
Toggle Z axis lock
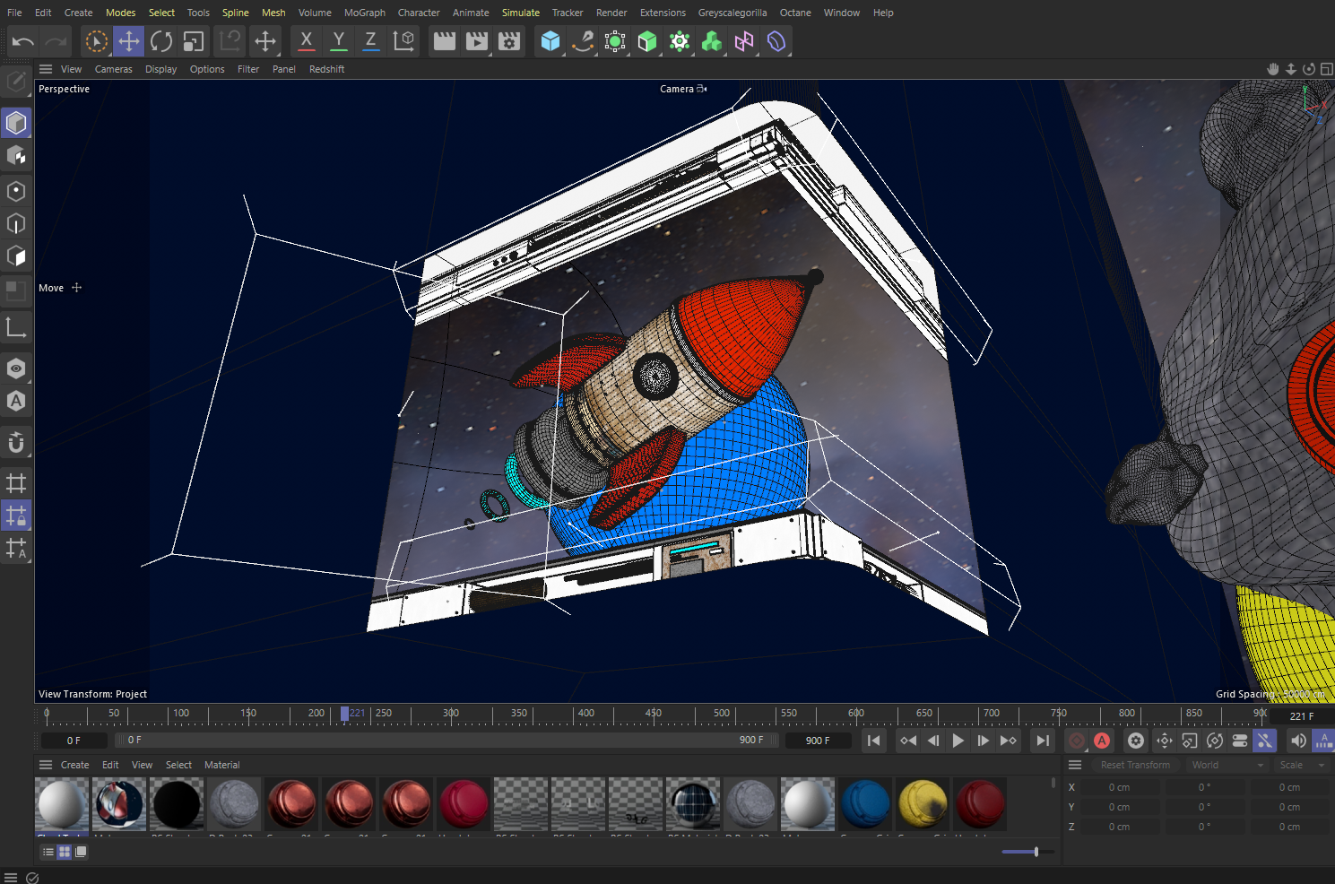click(x=370, y=41)
